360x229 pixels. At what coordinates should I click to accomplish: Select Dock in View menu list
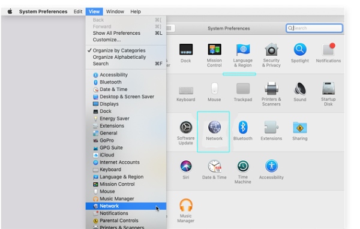(126, 112)
